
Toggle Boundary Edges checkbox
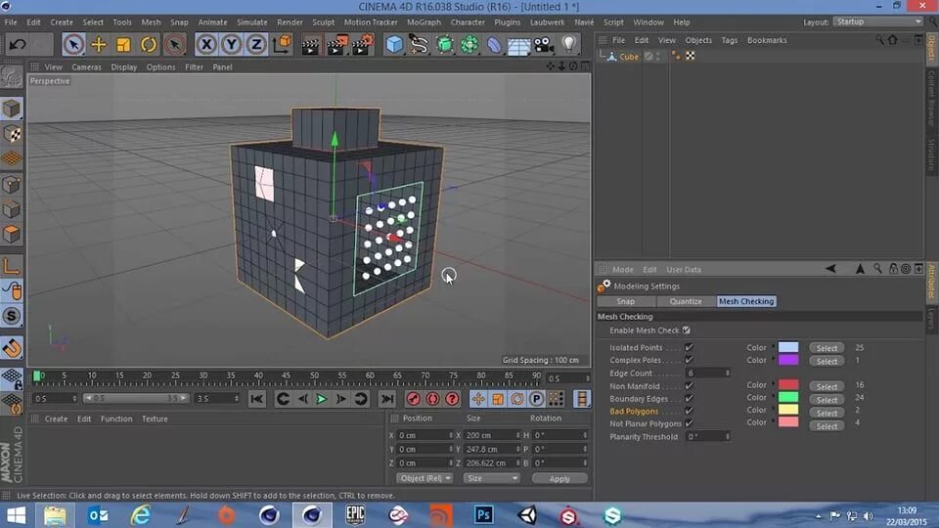coord(690,399)
